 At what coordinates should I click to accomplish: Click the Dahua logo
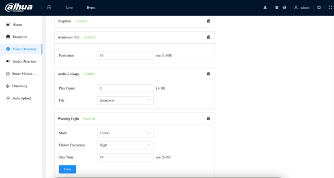(x=19, y=7)
